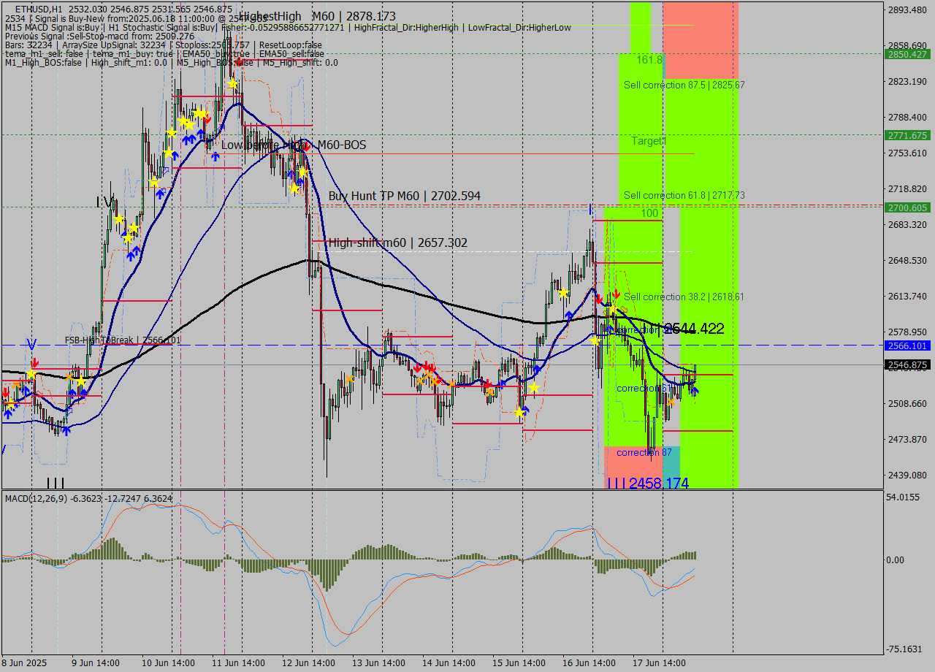Screen dimensions: 935x672
Task: Click the blue arrow below the latest candle
Action: click(x=694, y=391)
